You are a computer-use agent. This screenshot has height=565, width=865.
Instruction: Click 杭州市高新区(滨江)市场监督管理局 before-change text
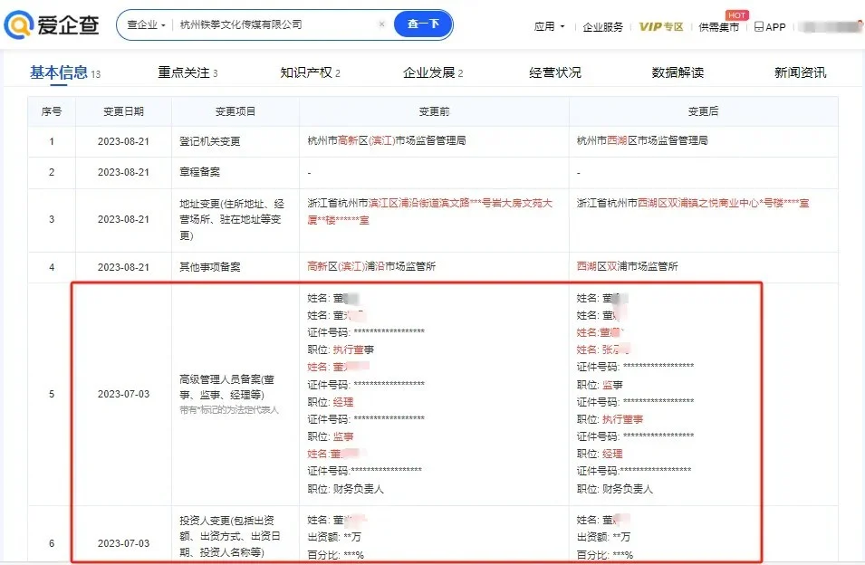[387, 140]
